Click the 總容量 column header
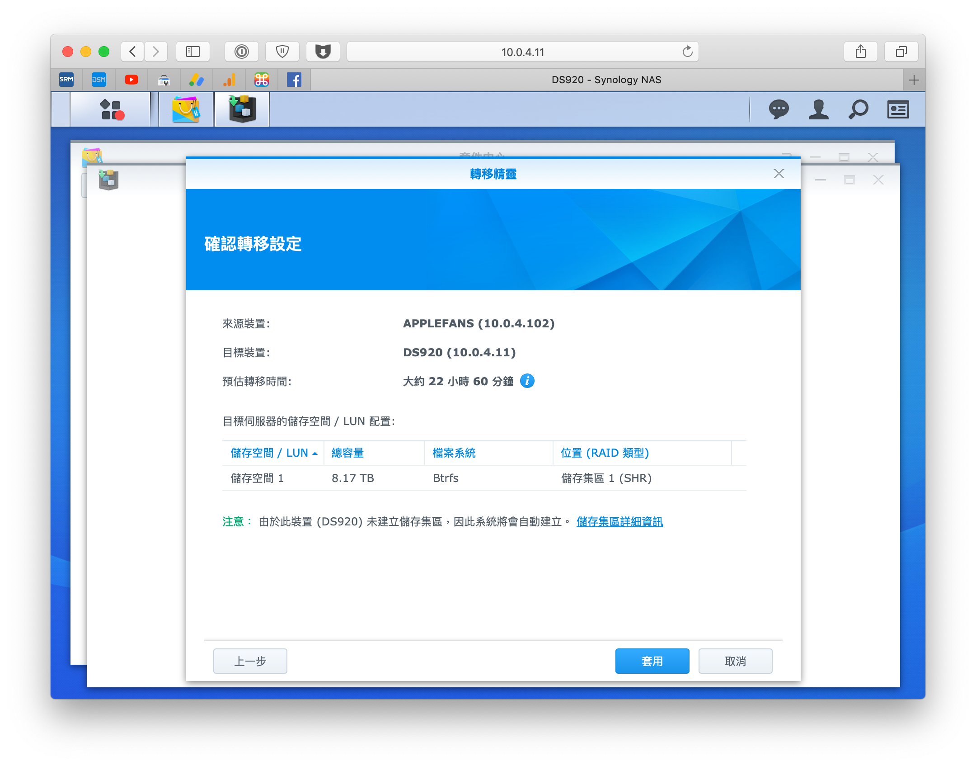 (374, 453)
